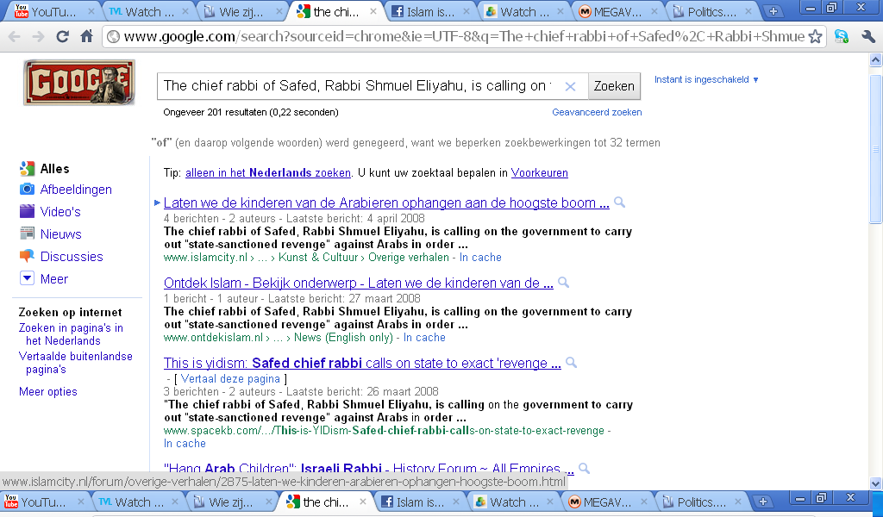
Task: Open 'This is yidism: Safed chief rabbi' result
Action: point(362,363)
